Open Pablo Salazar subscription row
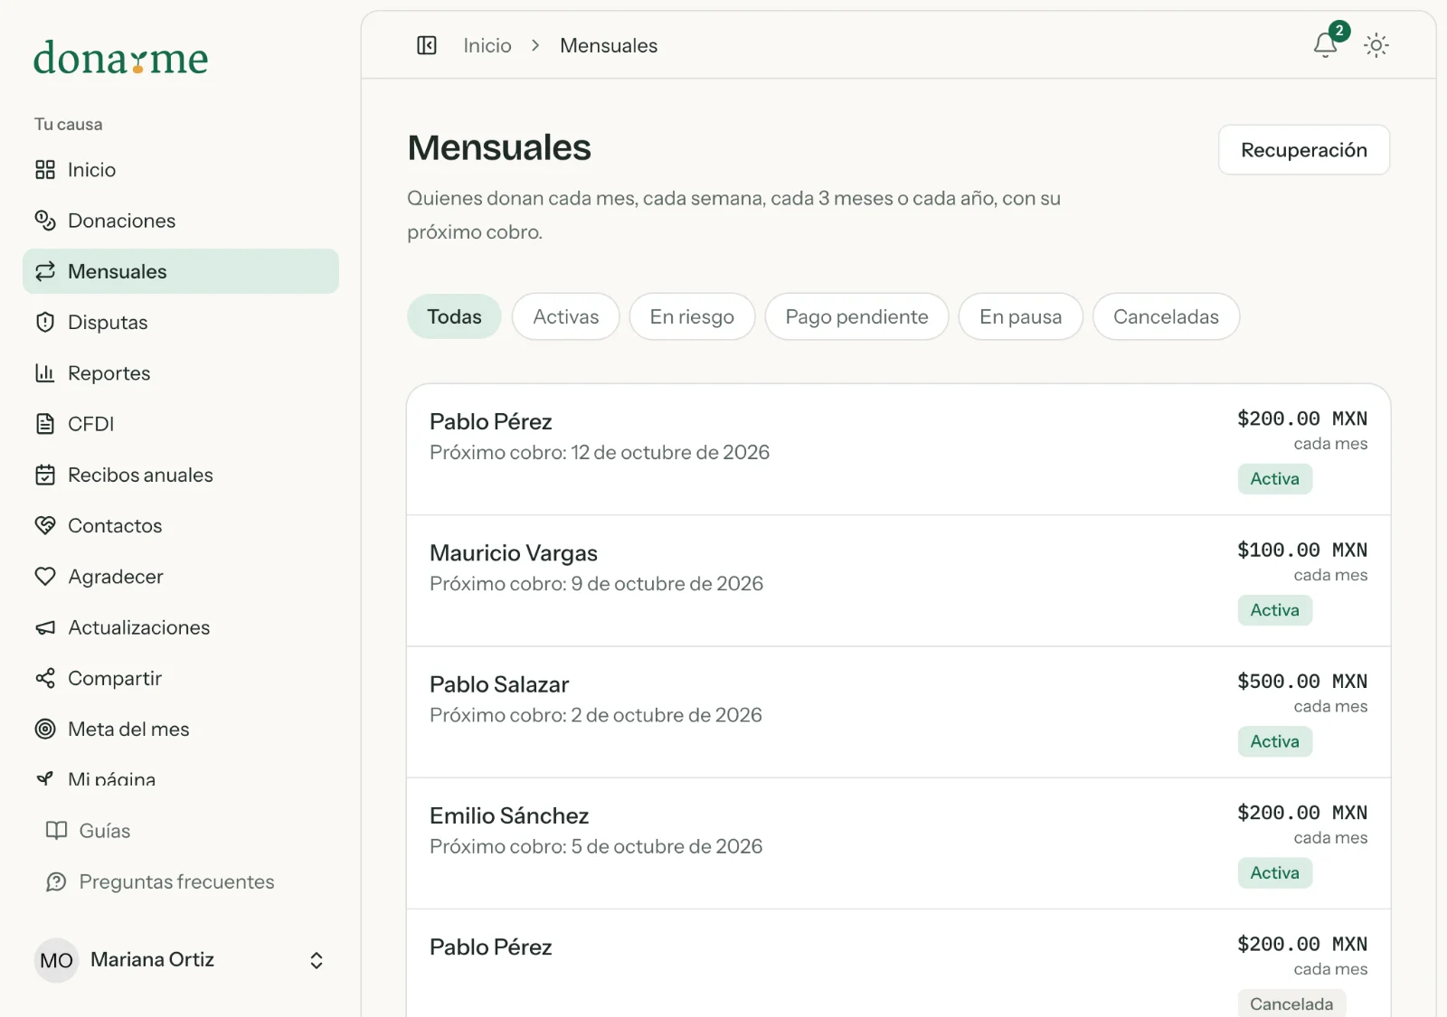The width and height of the screenshot is (1447, 1017). (899, 712)
